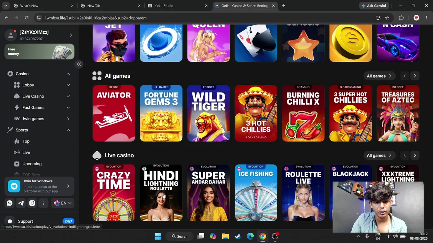Open Support 24/7 chat
Screen dimensions: 433x243
[x=39, y=221]
